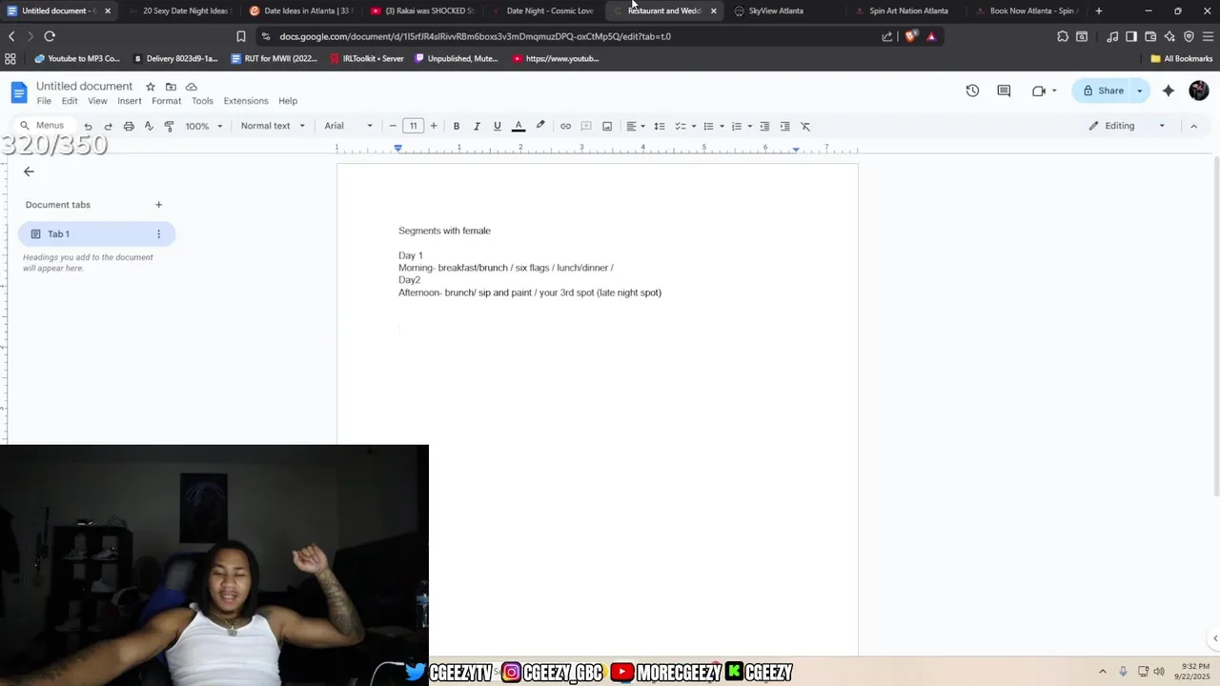This screenshot has height=686, width=1220.
Task: Rename the Untitled document title
Action: click(x=85, y=87)
